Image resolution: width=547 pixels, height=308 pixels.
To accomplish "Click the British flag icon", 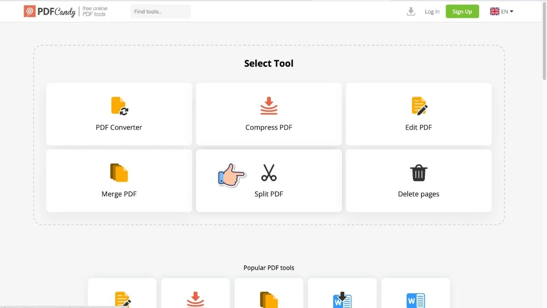I will point(494,11).
